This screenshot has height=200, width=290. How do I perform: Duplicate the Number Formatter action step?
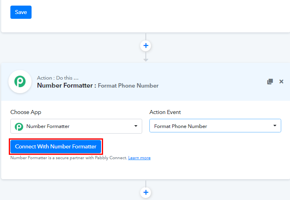click(x=270, y=82)
